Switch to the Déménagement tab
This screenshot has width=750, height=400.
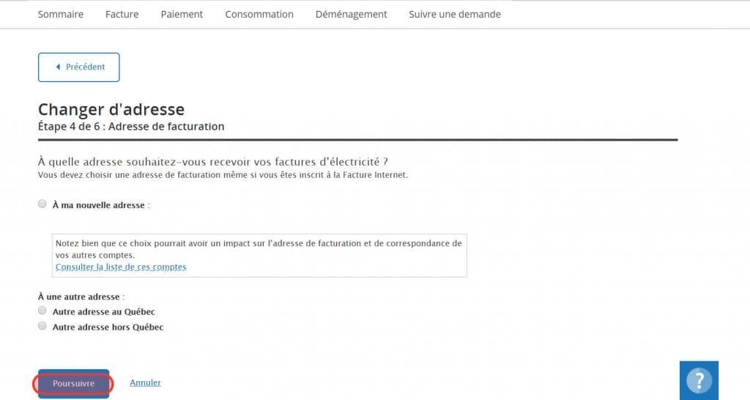pos(351,15)
